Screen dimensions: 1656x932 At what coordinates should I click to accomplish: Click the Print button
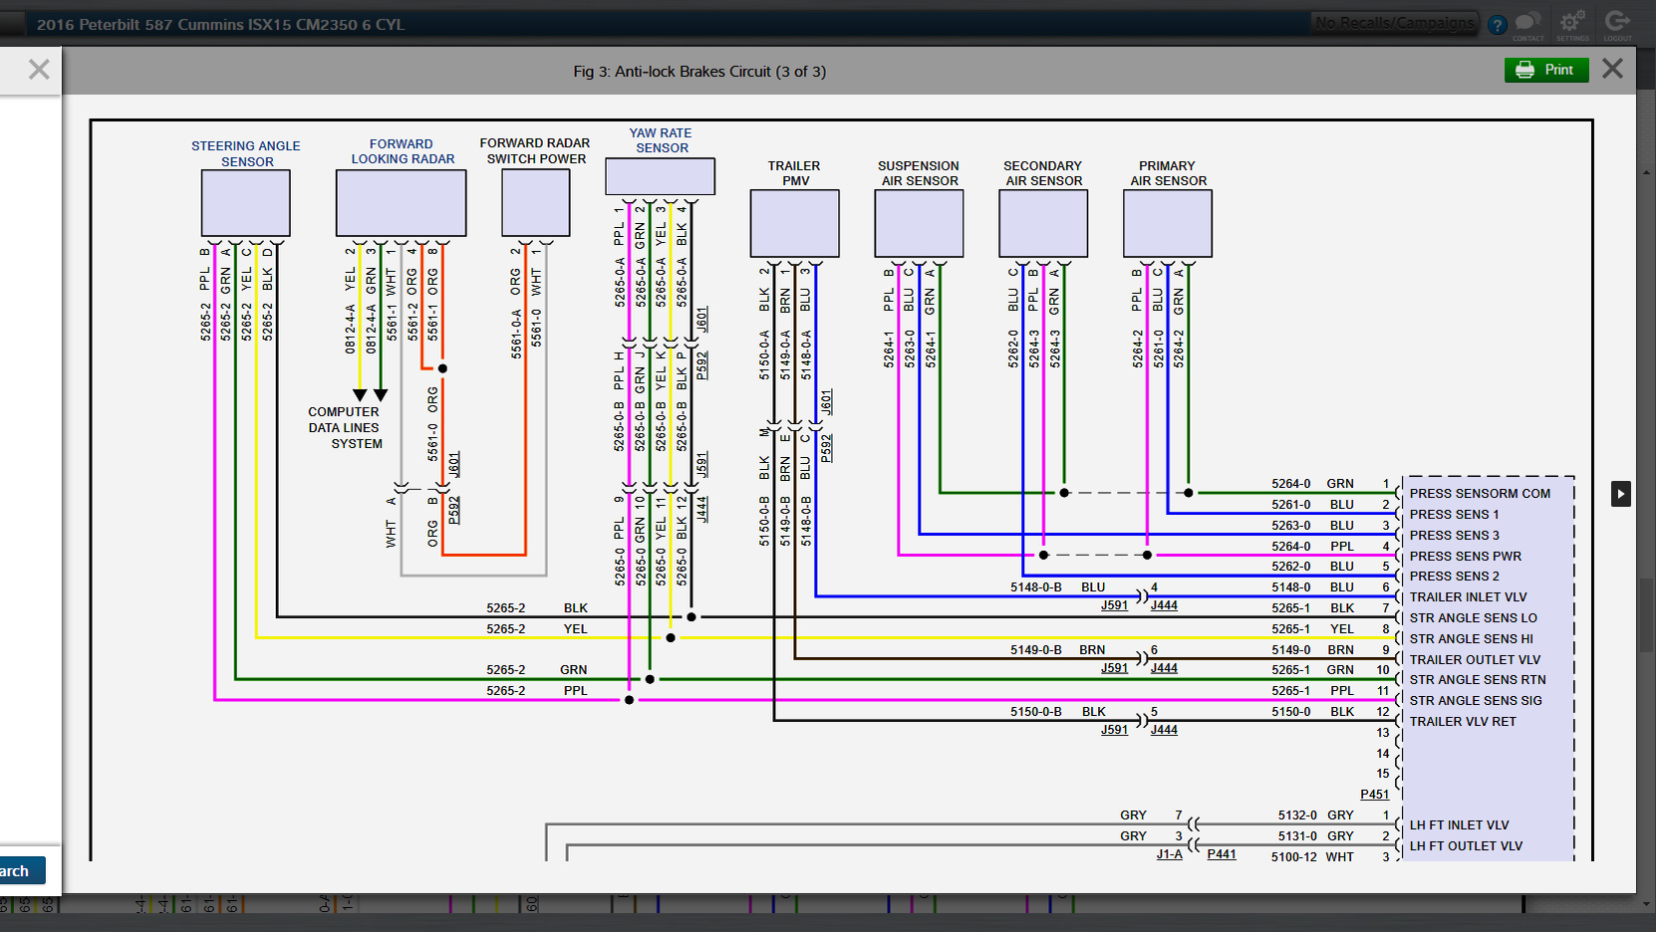pyautogui.click(x=1546, y=70)
